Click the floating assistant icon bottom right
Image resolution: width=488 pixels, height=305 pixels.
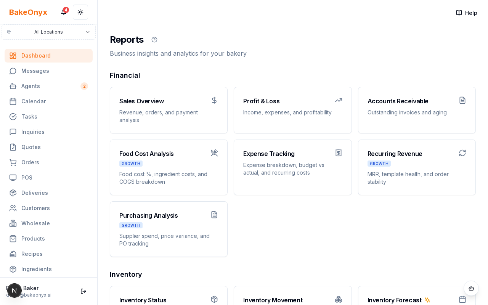(x=471, y=289)
